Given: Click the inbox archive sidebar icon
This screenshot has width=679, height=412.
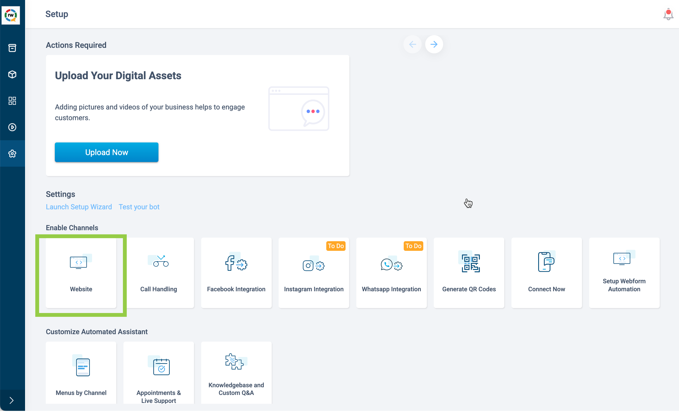Looking at the screenshot, I should [x=12, y=48].
